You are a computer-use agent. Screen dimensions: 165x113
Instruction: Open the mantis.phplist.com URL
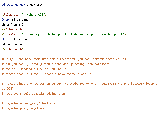(129, 84)
